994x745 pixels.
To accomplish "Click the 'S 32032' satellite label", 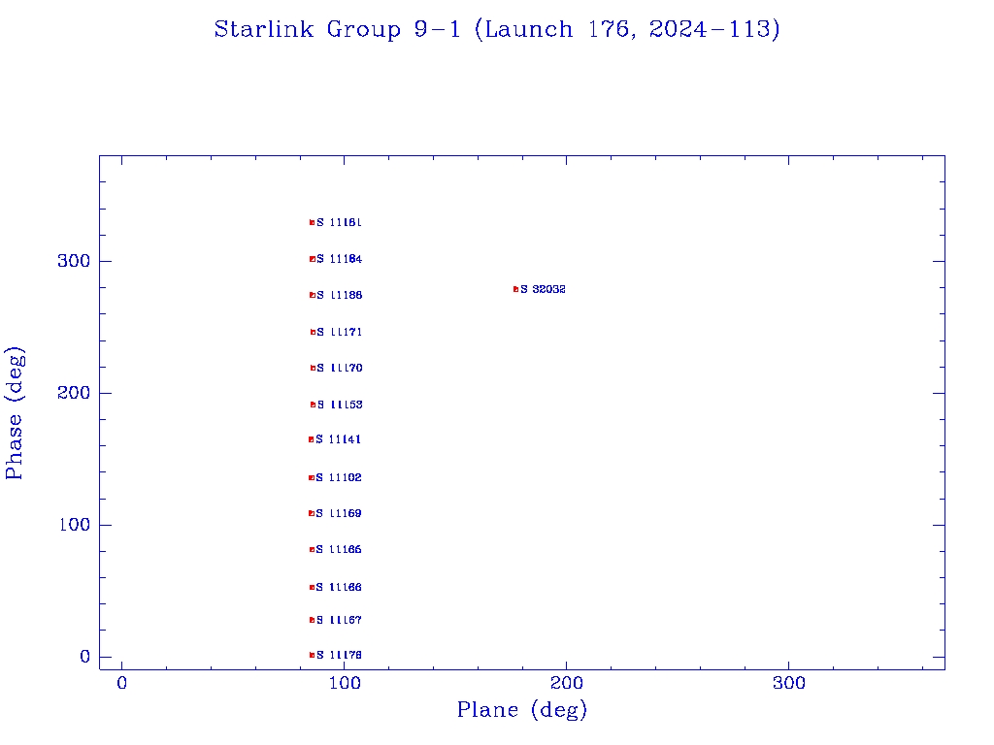I will coord(544,289).
